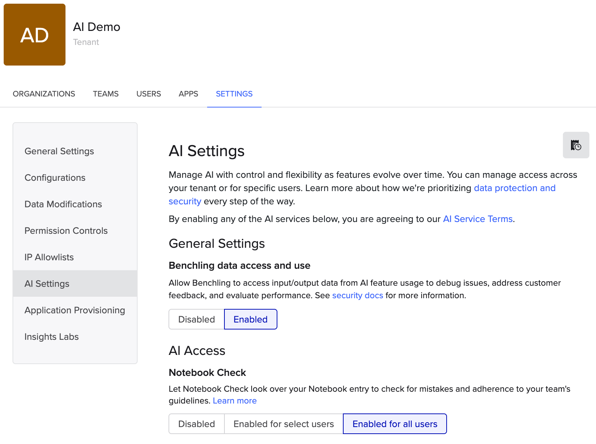Open the AI Service Terms link

(x=478, y=219)
